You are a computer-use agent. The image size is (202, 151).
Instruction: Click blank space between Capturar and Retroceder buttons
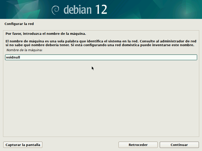[x=81, y=145]
